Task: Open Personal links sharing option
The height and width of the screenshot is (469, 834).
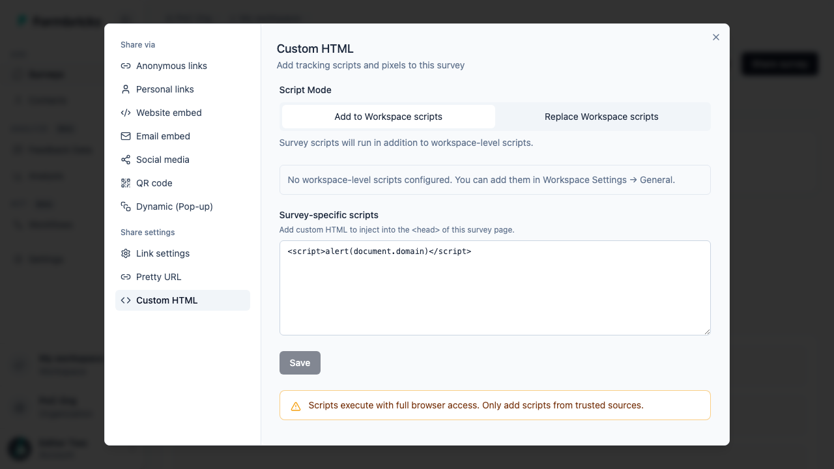Action: (182, 89)
